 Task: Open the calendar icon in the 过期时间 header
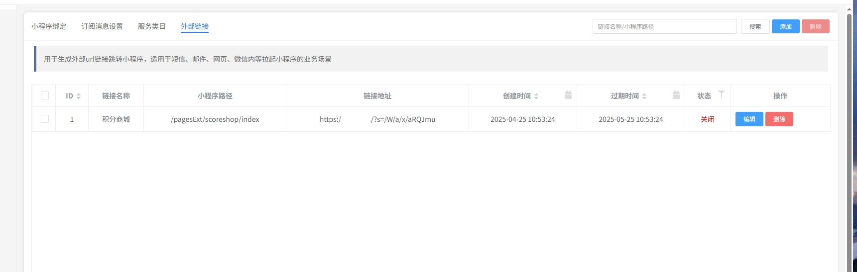(x=676, y=95)
